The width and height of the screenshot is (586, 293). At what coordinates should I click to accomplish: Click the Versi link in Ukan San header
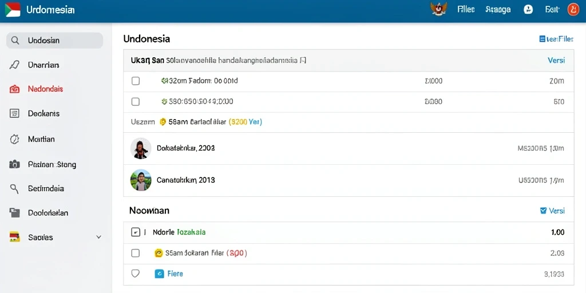(556, 60)
